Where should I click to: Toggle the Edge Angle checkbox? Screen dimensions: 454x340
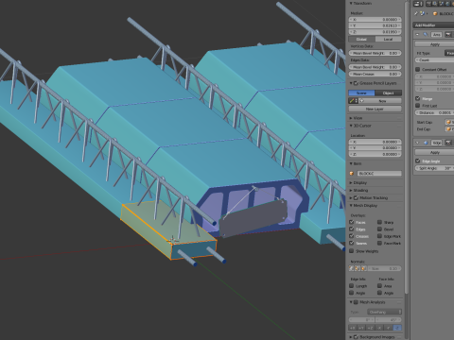[418, 161]
